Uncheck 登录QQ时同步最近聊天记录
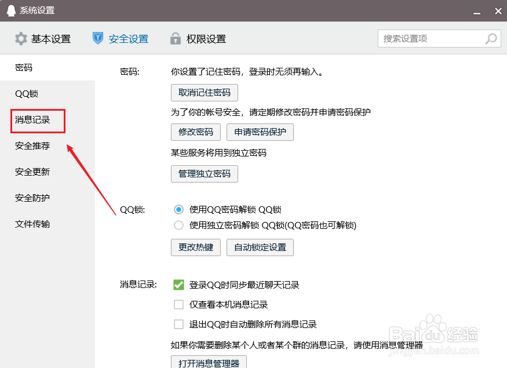 179,285
